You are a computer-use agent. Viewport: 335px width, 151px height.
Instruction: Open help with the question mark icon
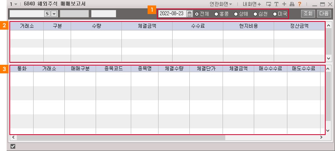[299, 4]
